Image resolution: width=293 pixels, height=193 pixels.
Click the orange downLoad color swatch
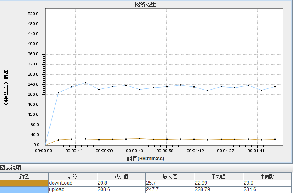[x=24, y=183]
